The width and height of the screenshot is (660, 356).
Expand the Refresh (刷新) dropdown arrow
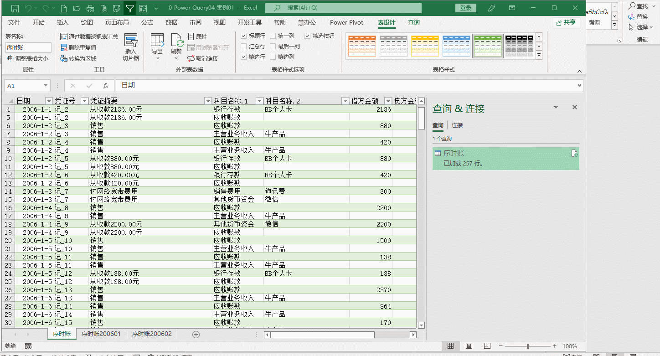pos(177,58)
